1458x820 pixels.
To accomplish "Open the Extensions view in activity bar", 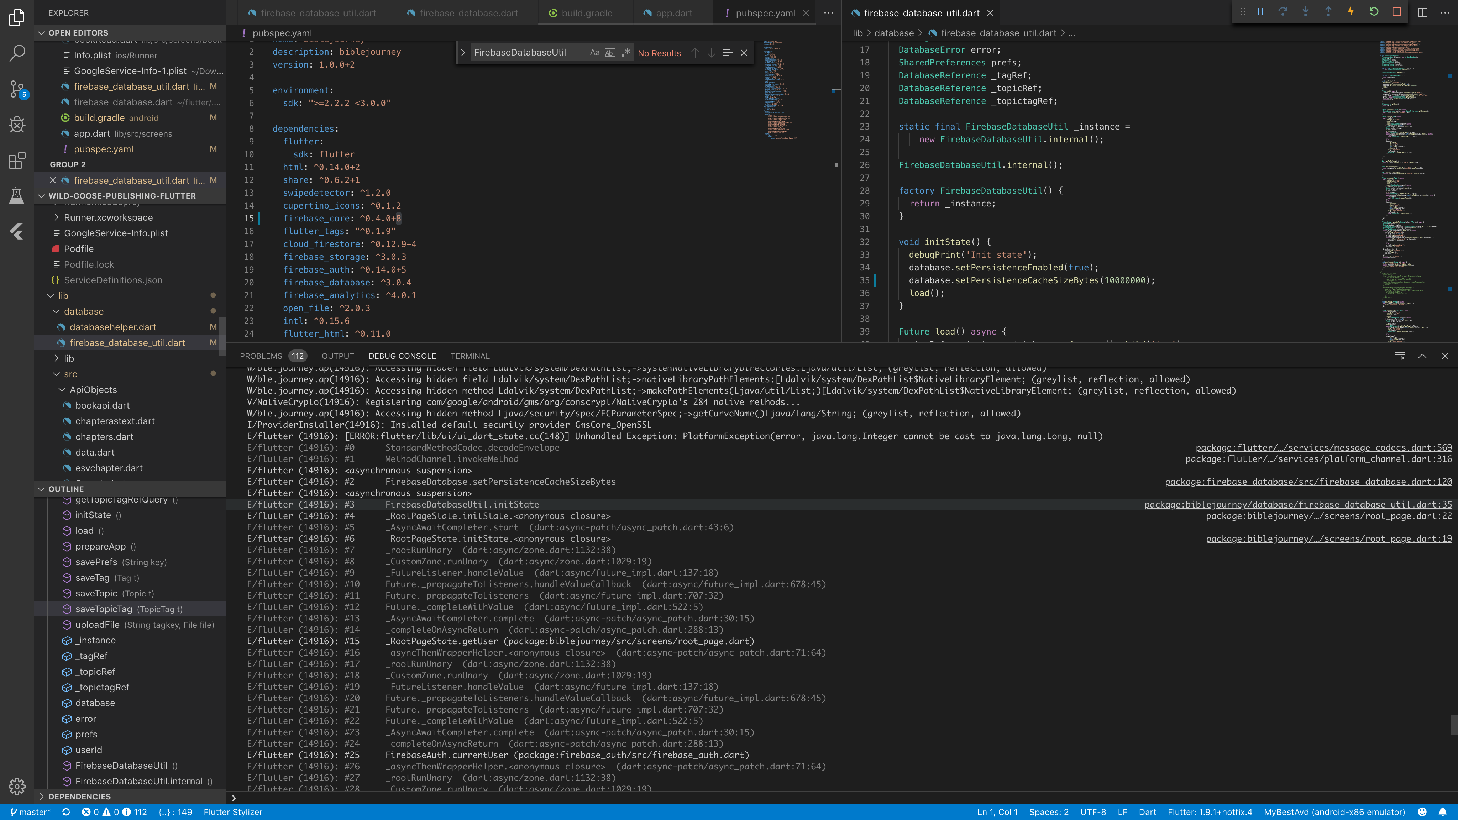I will [x=17, y=160].
